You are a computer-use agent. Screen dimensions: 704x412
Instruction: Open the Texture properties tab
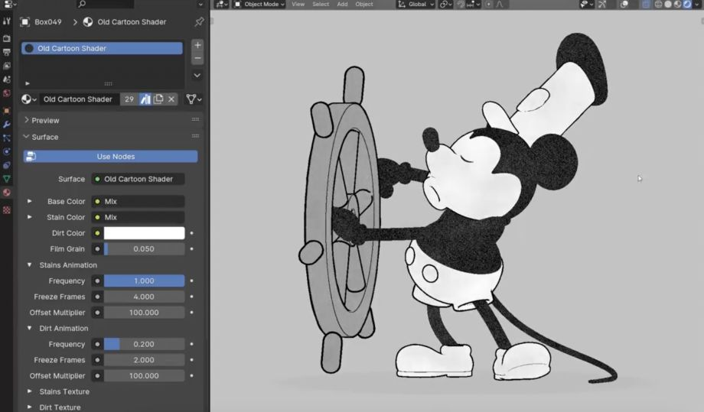tap(7, 209)
